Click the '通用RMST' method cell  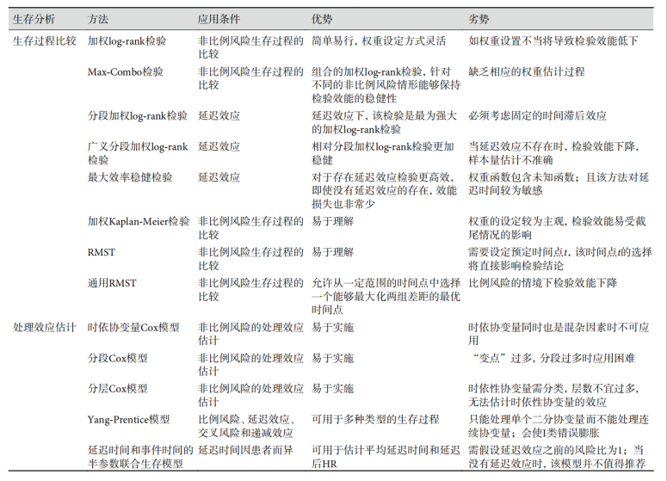(112, 283)
